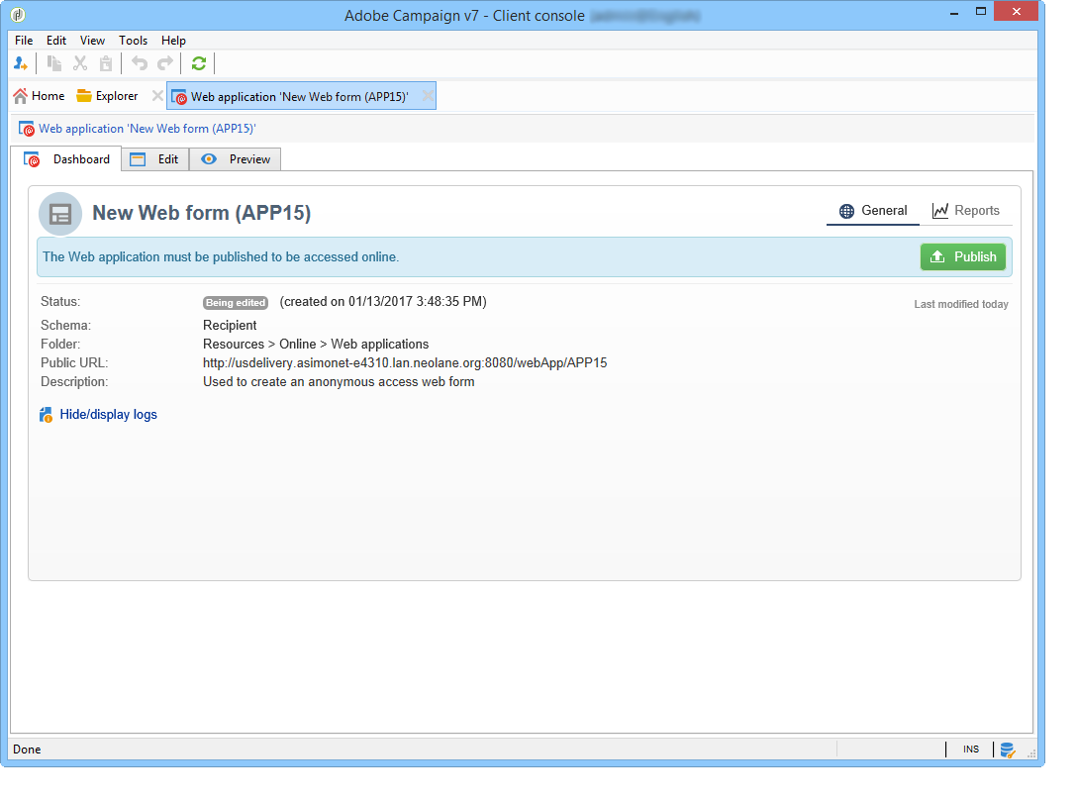Click the Adobe Campaign logo in title bar
The image size is (1077, 800).
coord(18,15)
